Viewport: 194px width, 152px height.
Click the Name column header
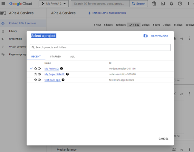pyautogui.click(x=48, y=63)
